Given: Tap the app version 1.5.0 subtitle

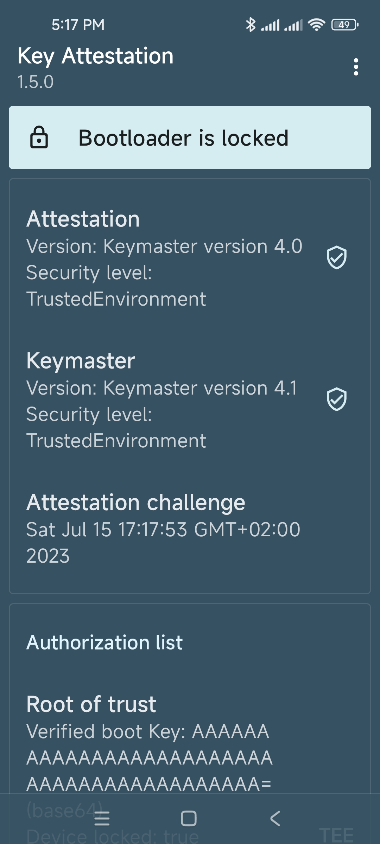Looking at the screenshot, I should (x=36, y=82).
